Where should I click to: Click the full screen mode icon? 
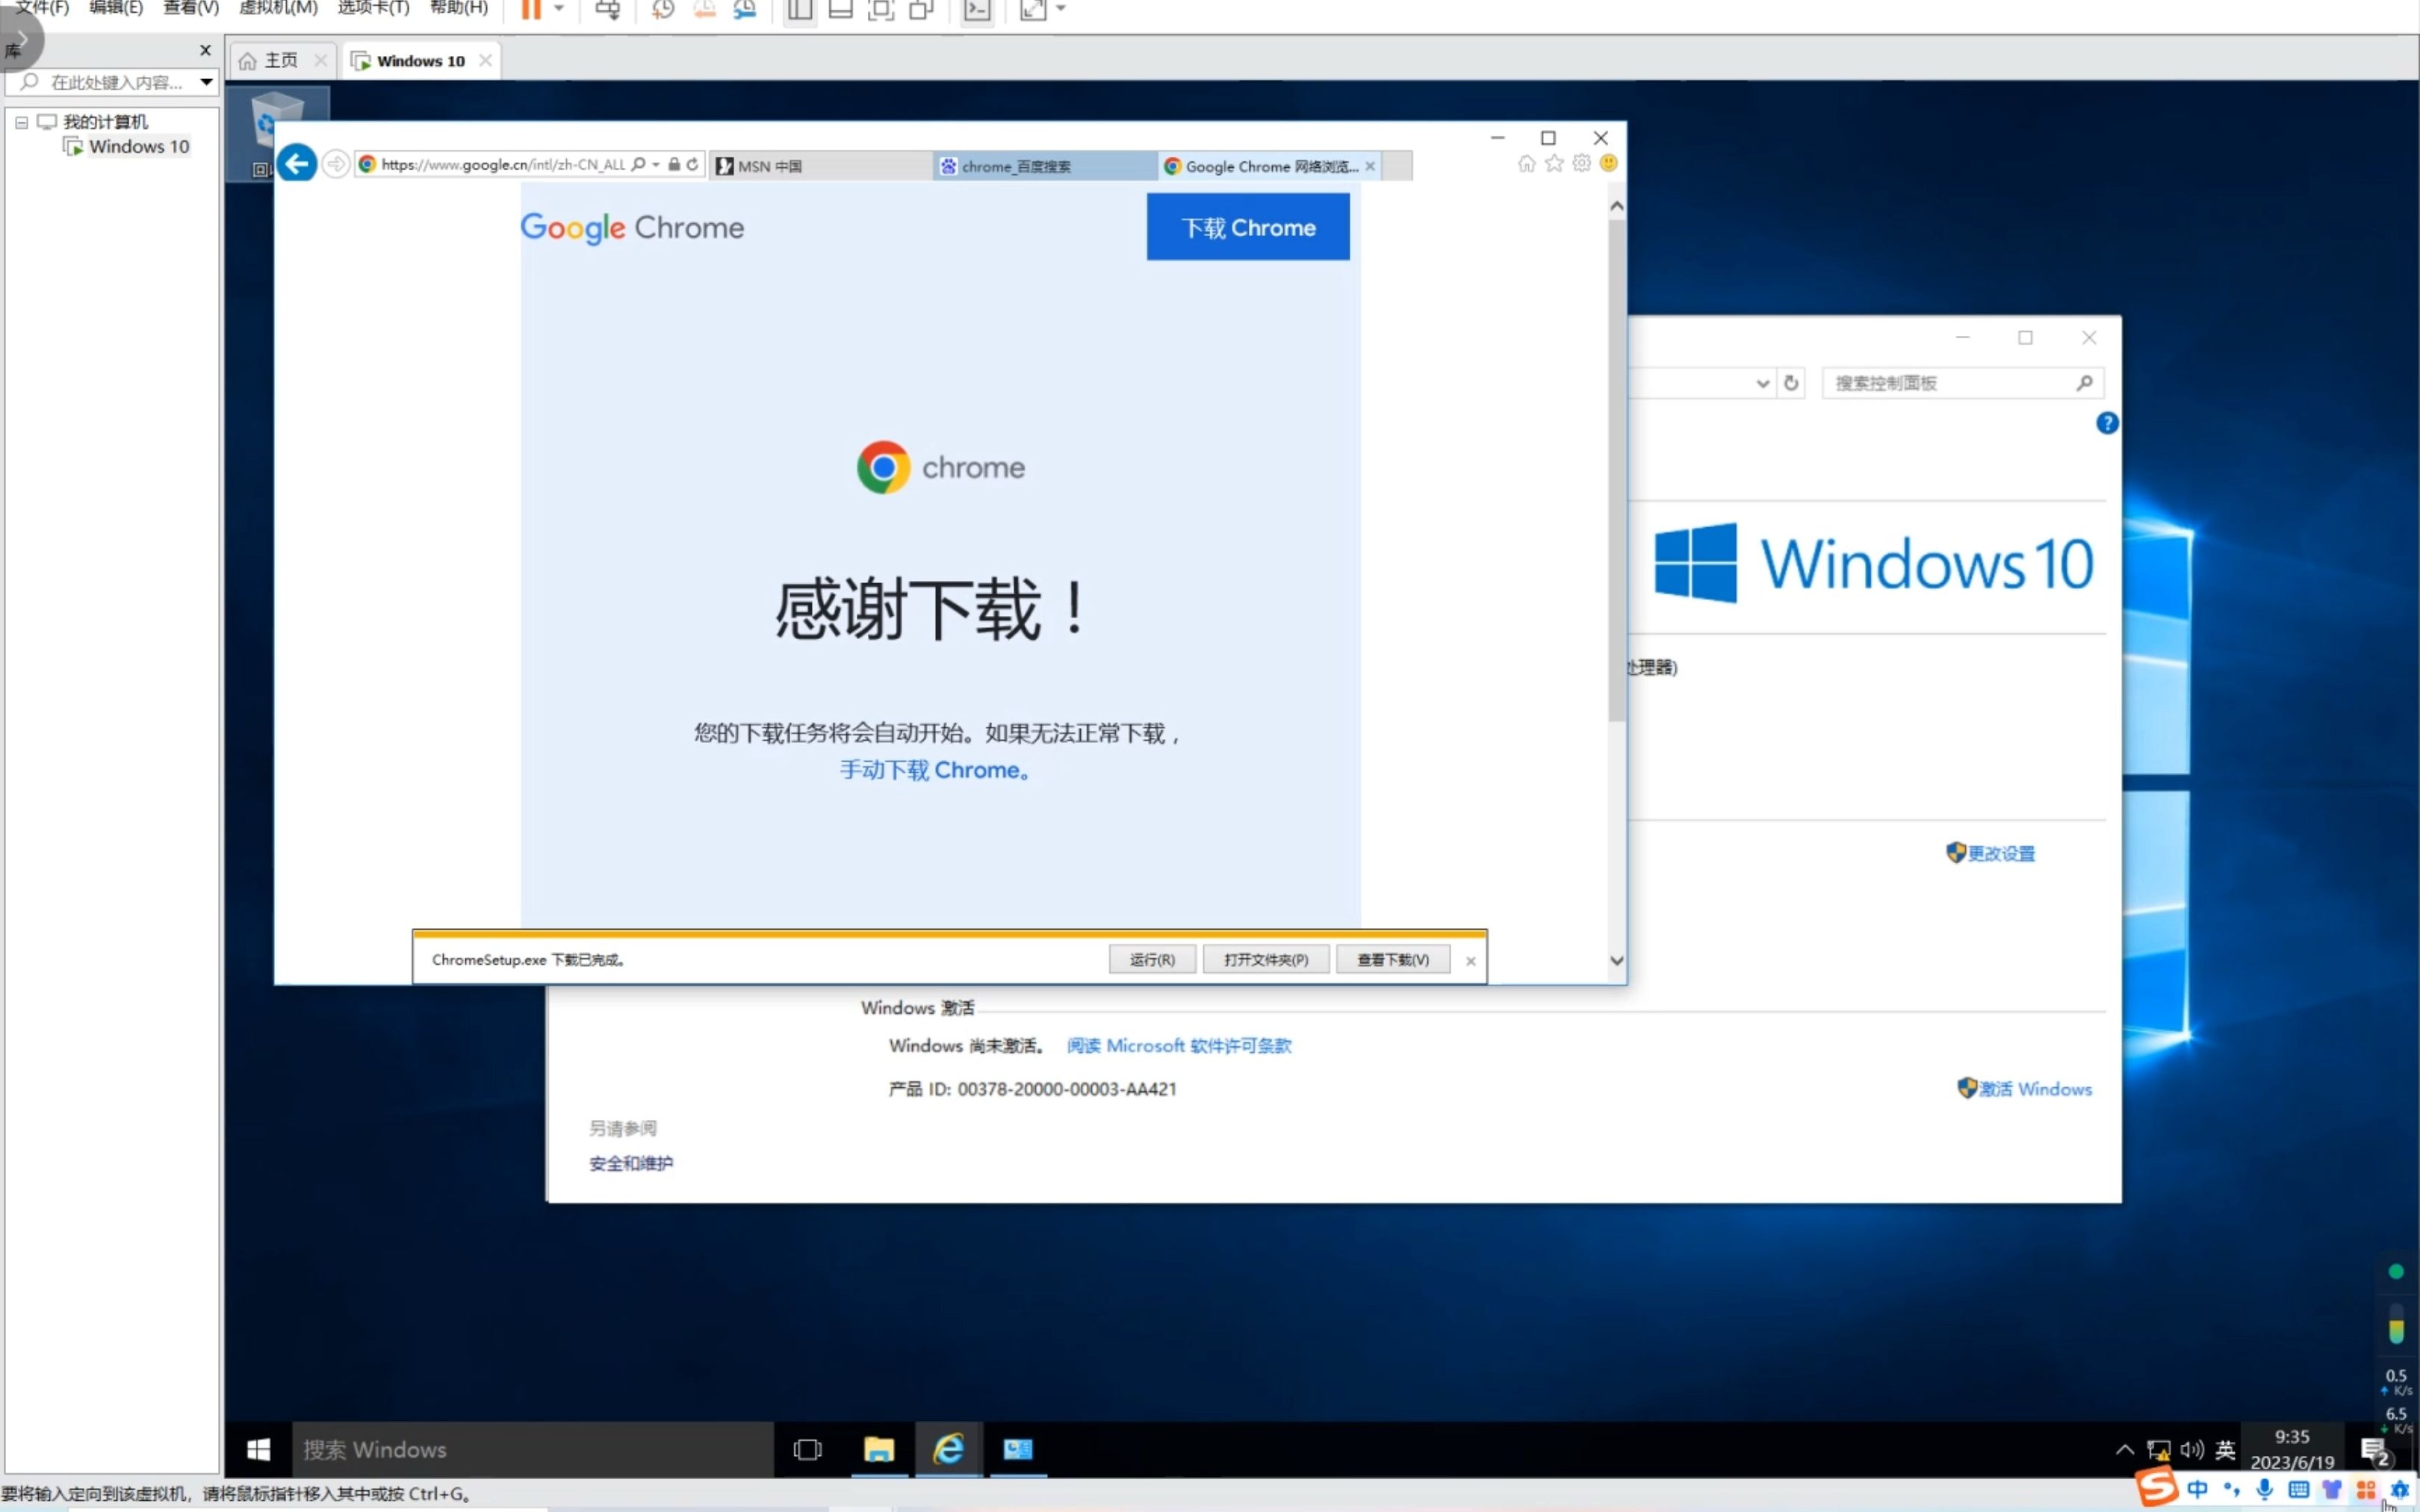(x=880, y=10)
